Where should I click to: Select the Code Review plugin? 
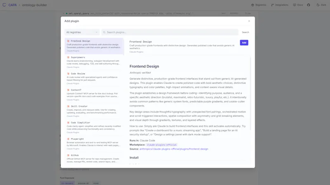click(94, 79)
